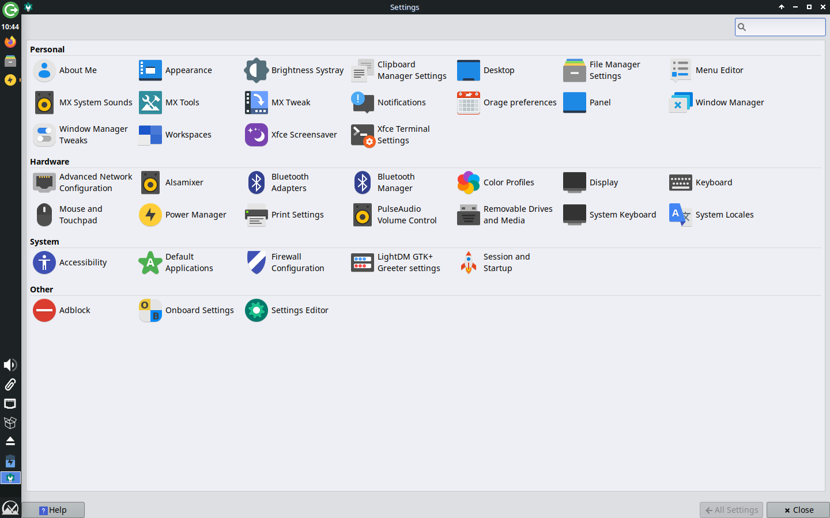Launch Menu Editor

tap(707, 70)
